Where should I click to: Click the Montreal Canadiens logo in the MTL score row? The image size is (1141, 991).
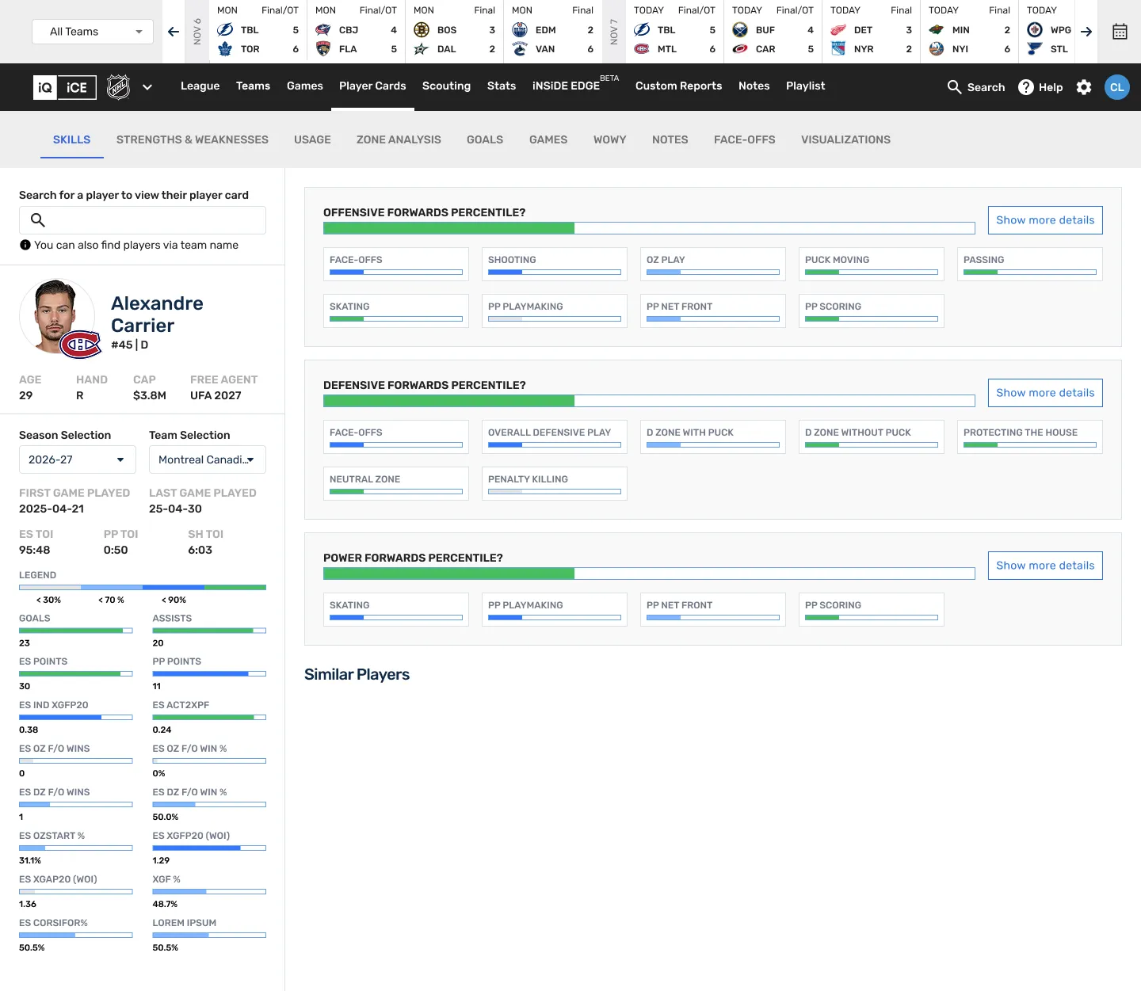(642, 49)
